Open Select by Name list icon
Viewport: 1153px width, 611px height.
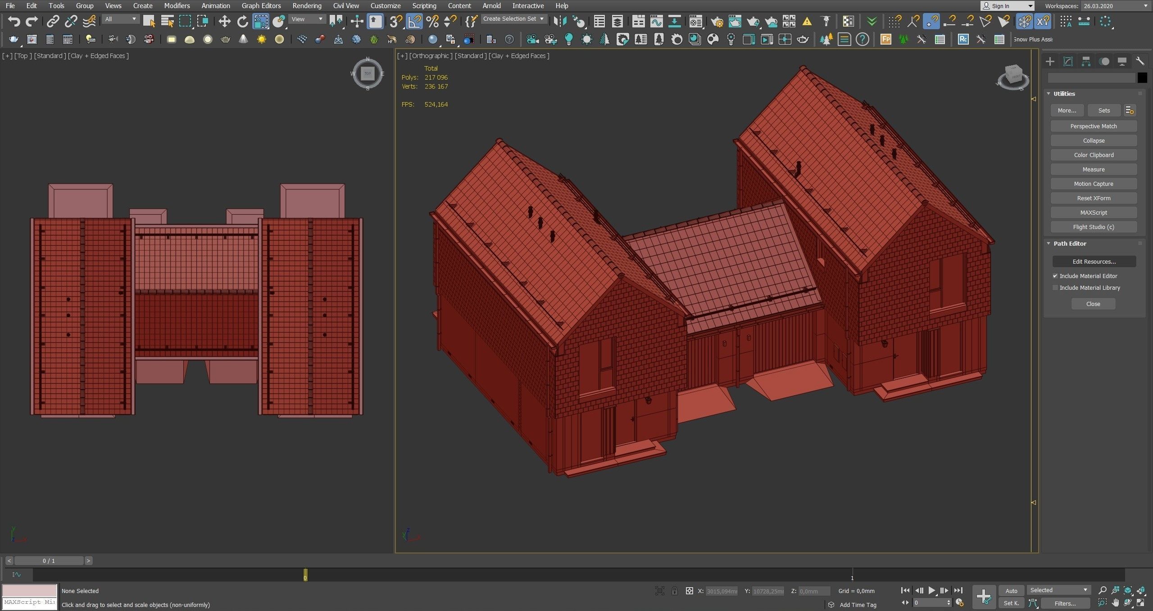(167, 21)
